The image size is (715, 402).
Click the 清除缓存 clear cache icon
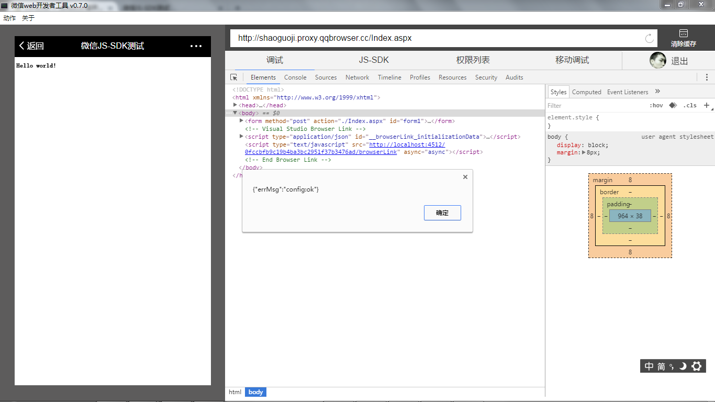(684, 38)
